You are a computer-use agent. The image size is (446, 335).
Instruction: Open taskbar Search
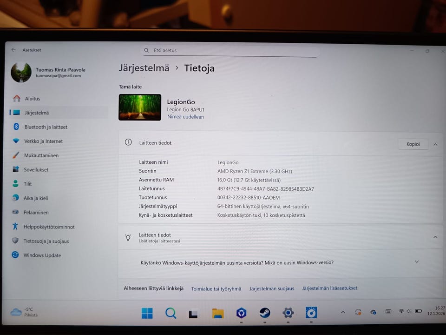pos(171,313)
